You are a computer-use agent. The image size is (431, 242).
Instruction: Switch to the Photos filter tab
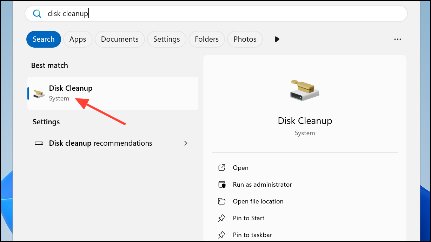245,39
